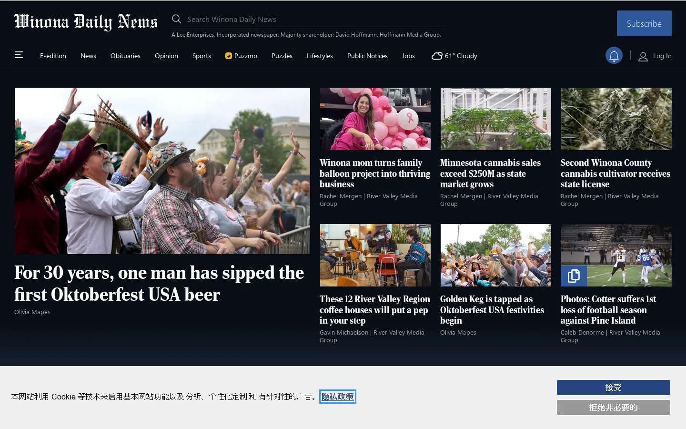Read 'Photos: Cotter suffers 1st loss' story
Image resolution: width=686 pixels, height=429 pixels.
coord(608,310)
